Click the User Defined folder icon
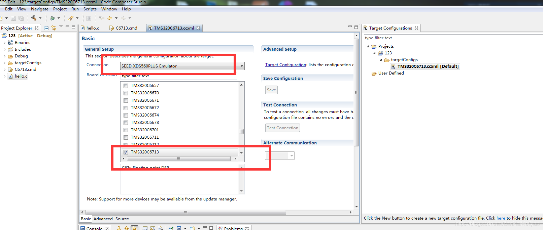The image size is (543, 230). click(374, 73)
